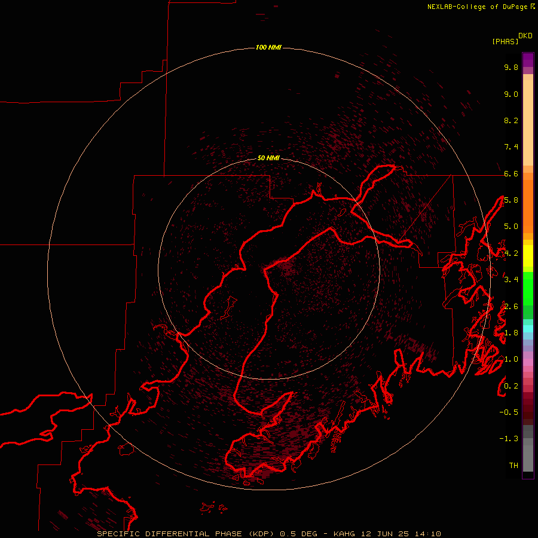
Task: Click the 6.6 legend value
Action: coord(511,173)
